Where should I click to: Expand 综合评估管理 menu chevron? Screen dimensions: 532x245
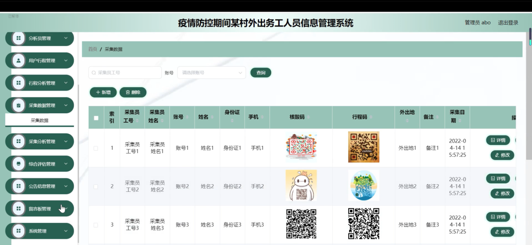[x=66, y=164]
